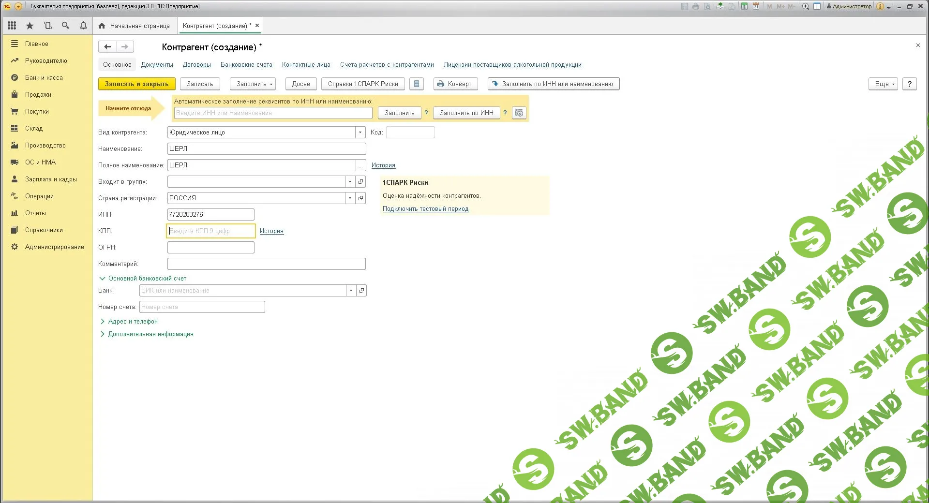The height and width of the screenshot is (503, 929).
Task: Open autofill settings gear icon
Action: pyautogui.click(x=519, y=113)
